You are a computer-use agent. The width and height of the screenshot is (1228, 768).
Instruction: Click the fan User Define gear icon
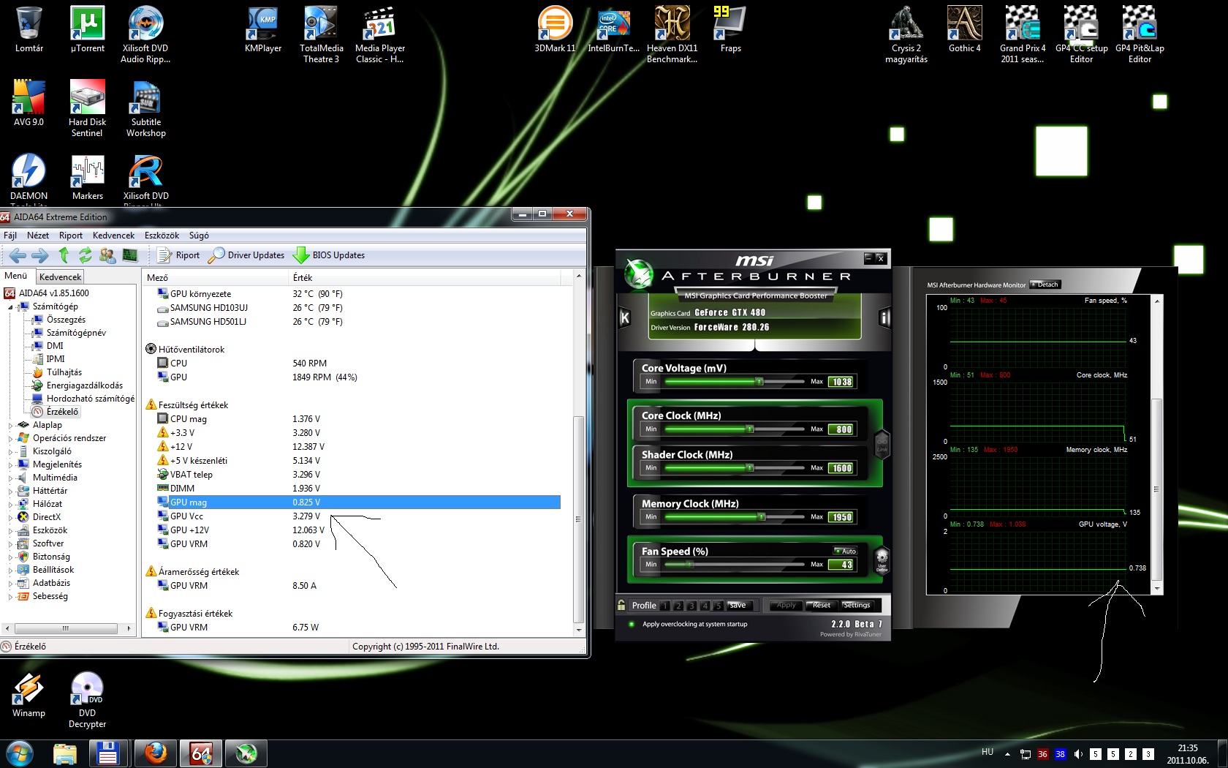pos(882,561)
